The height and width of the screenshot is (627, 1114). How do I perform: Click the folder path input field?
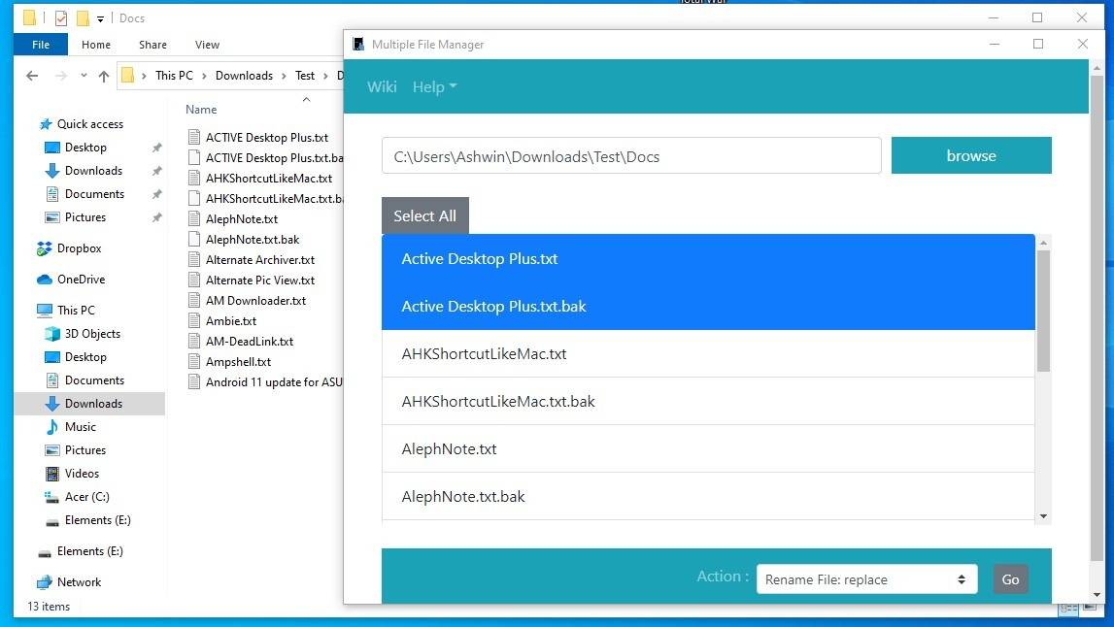(x=631, y=156)
